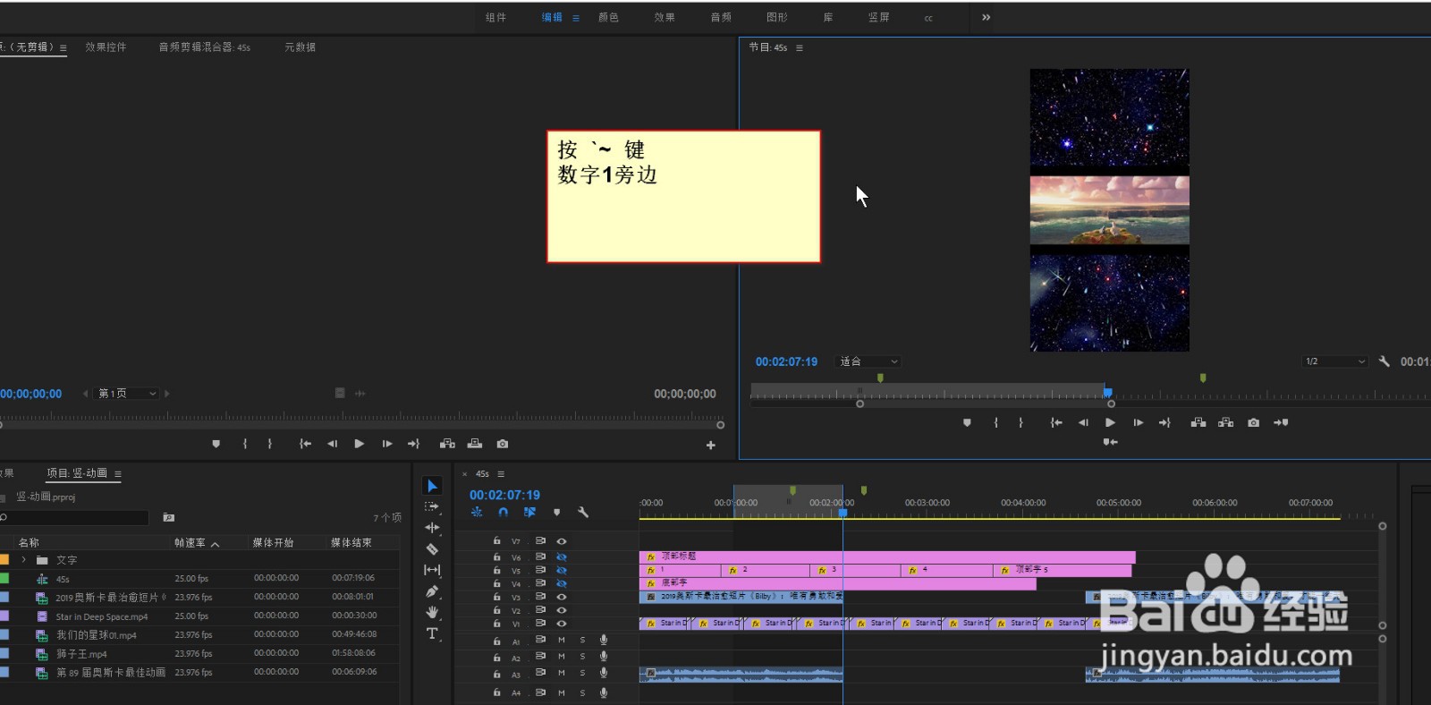Open 效果控件 panel tab
Viewport: 1431px width, 705px height.
(106, 47)
